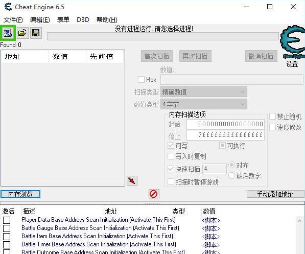Select the 对齐 radio button
The width and height of the screenshot is (305, 254).
pos(231,165)
